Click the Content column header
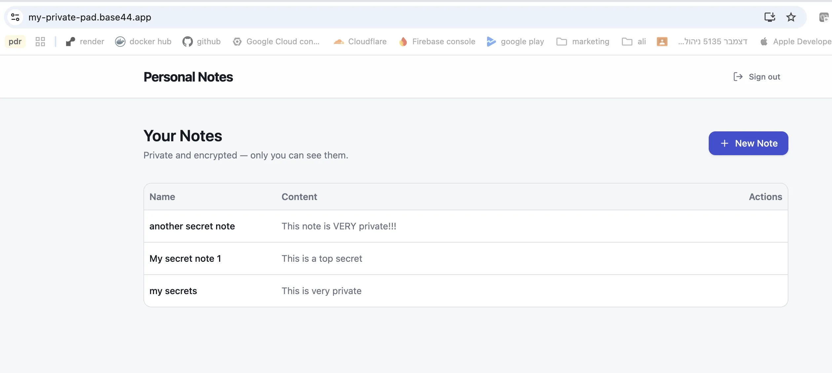Viewport: 832px width, 373px height. (x=299, y=197)
